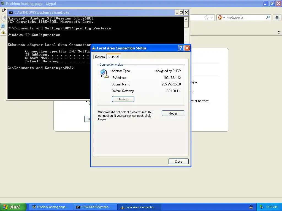
Task: Click the subnet mask value 255.255.255.0
Action: point(171,84)
